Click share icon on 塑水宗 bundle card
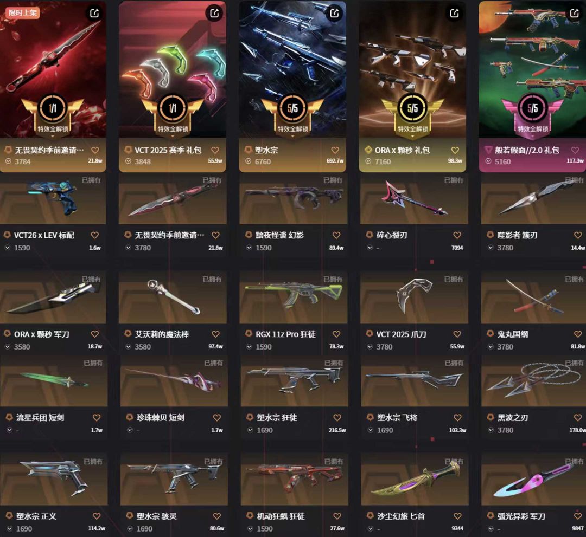This screenshot has height=537, width=586. click(x=334, y=14)
